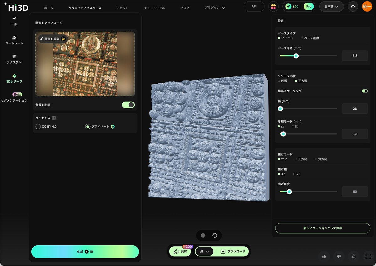Select the テクスチャ sidebar mode
Viewport: 376px width, 266px height.
[x=14, y=59]
